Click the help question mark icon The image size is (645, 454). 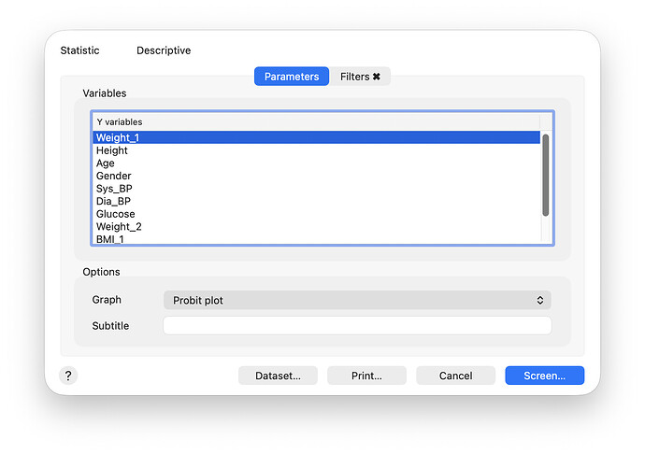pyautogui.click(x=68, y=376)
